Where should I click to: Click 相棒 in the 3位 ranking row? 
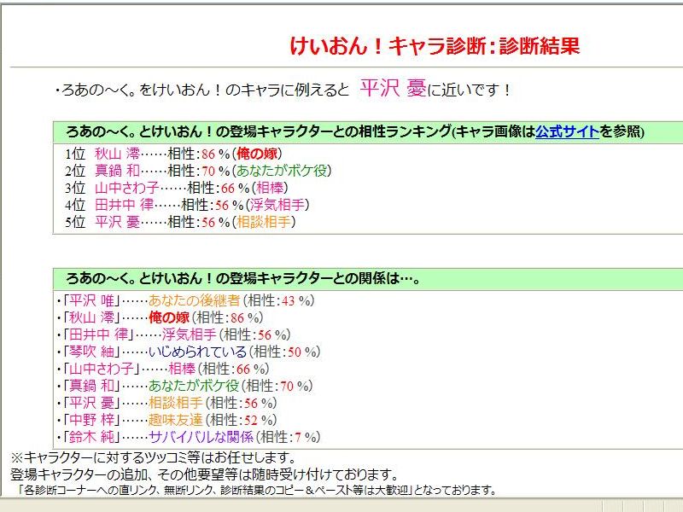pos(270,188)
